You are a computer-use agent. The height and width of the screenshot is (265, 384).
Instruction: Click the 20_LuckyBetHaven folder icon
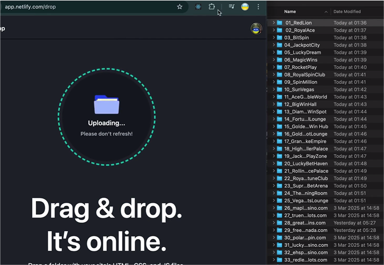click(x=279, y=164)
